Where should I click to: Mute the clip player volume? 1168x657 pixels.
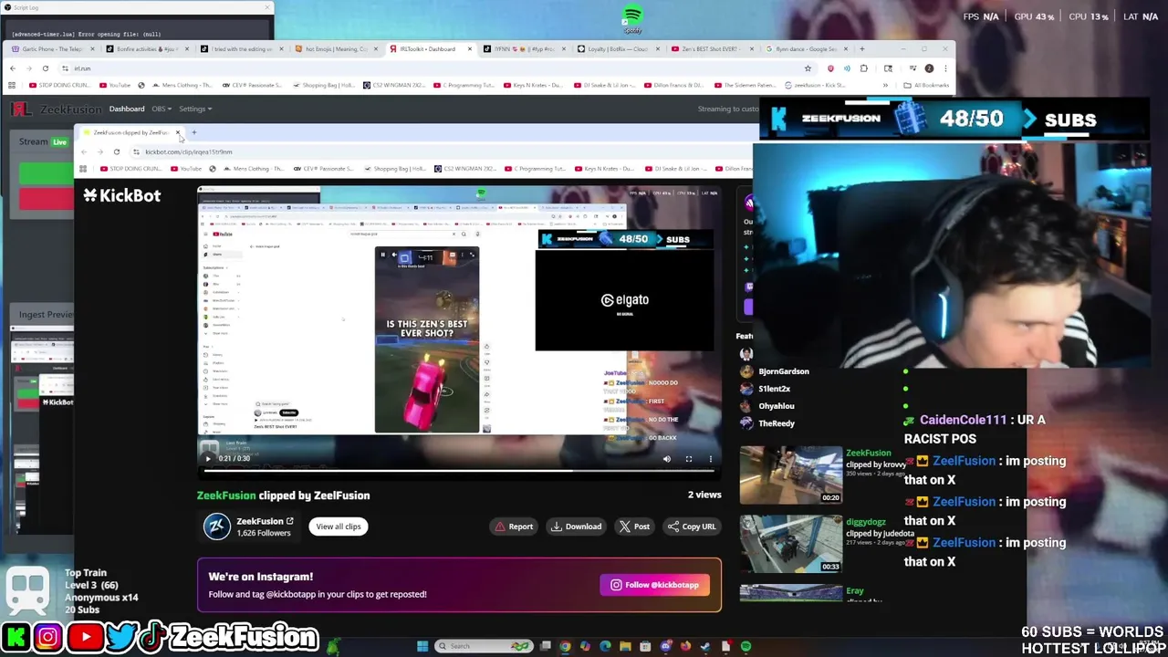666,459
